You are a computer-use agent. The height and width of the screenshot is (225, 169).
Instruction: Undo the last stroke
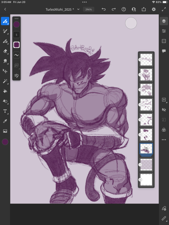coord(104,9)
